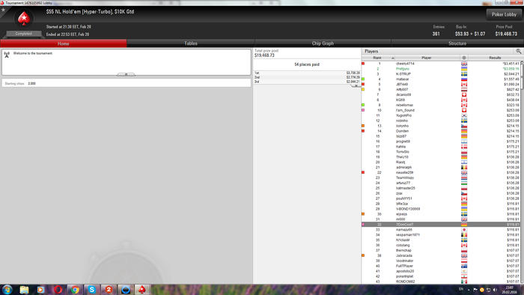The height and width of the screenshot is (295, 524).
Task: Open Skype from taskbar
Action: (92, 290)
